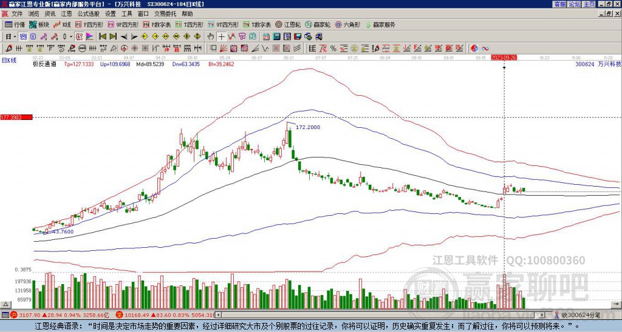Open the 交易委托 menu
Image resolution: width=622 pixels, height=332 pixels.
tap(165, 14)
